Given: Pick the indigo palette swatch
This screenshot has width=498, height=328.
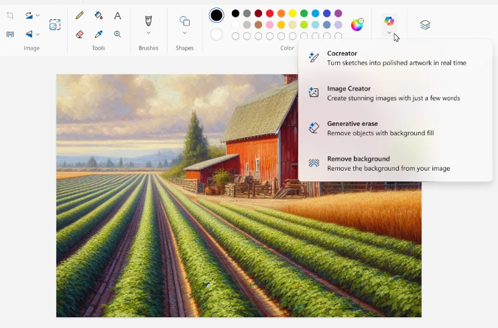Looking at the screenshot, I should click(327, 13).
